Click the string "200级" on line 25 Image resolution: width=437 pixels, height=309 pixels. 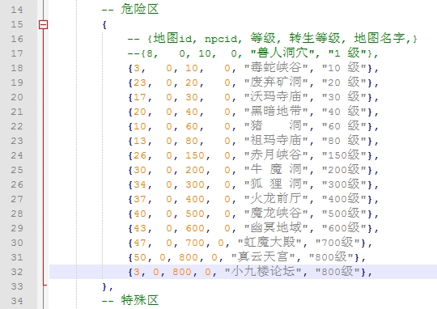click(344, 169)
